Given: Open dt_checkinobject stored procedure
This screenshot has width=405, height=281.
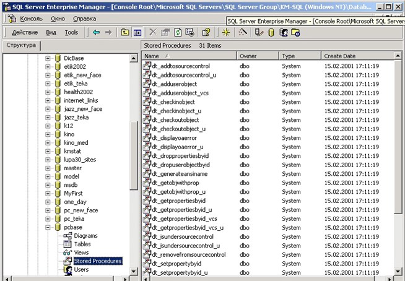Looking at the screenshot, I should (173, 102).
